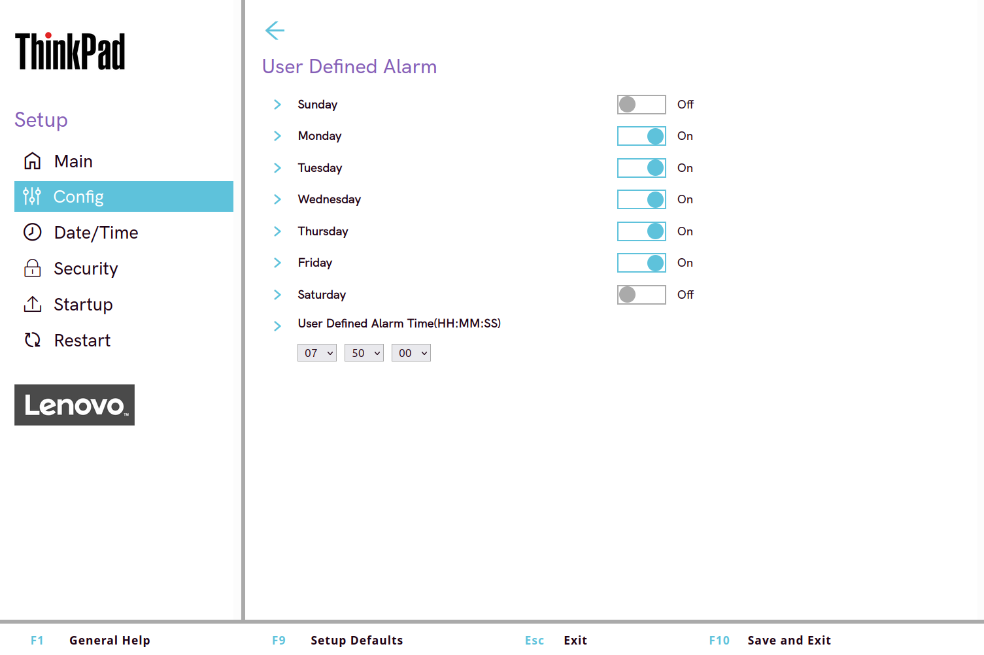984x655 pixels.
Task: Open the minutes dropdown showing 50
Action: tap(364, 353)
